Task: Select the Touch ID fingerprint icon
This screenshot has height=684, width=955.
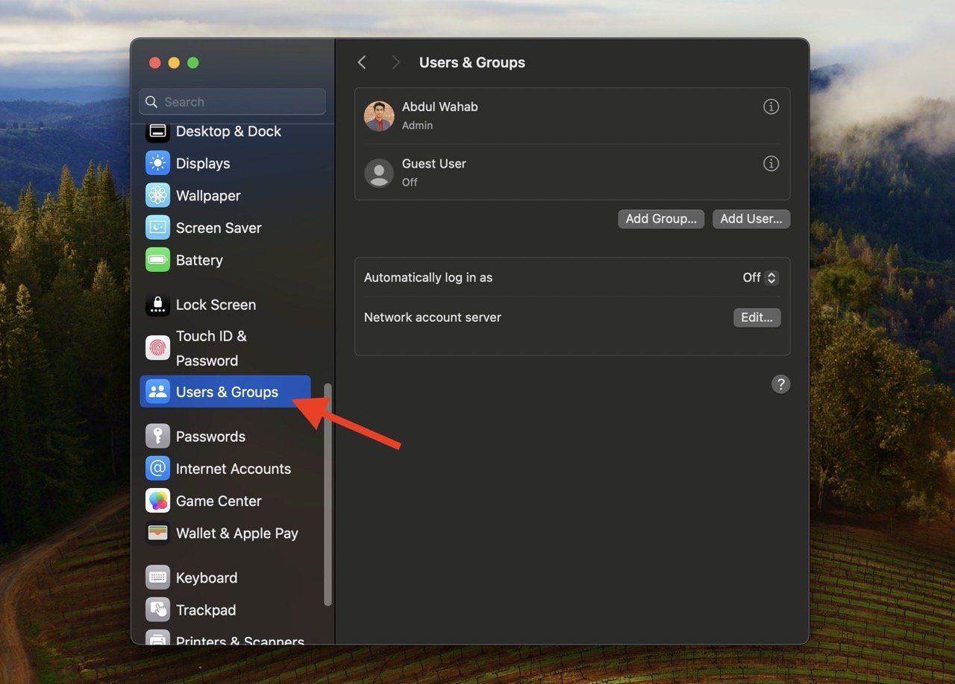Action: click(x=157, y=348)
